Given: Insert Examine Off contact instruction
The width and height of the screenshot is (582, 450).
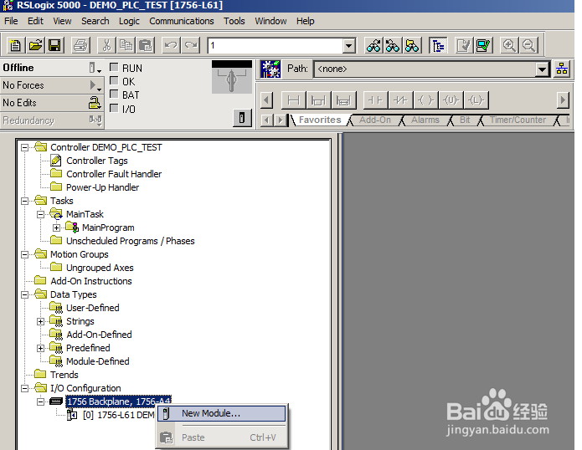Looking at the screenshot, I should coord(400,100).
